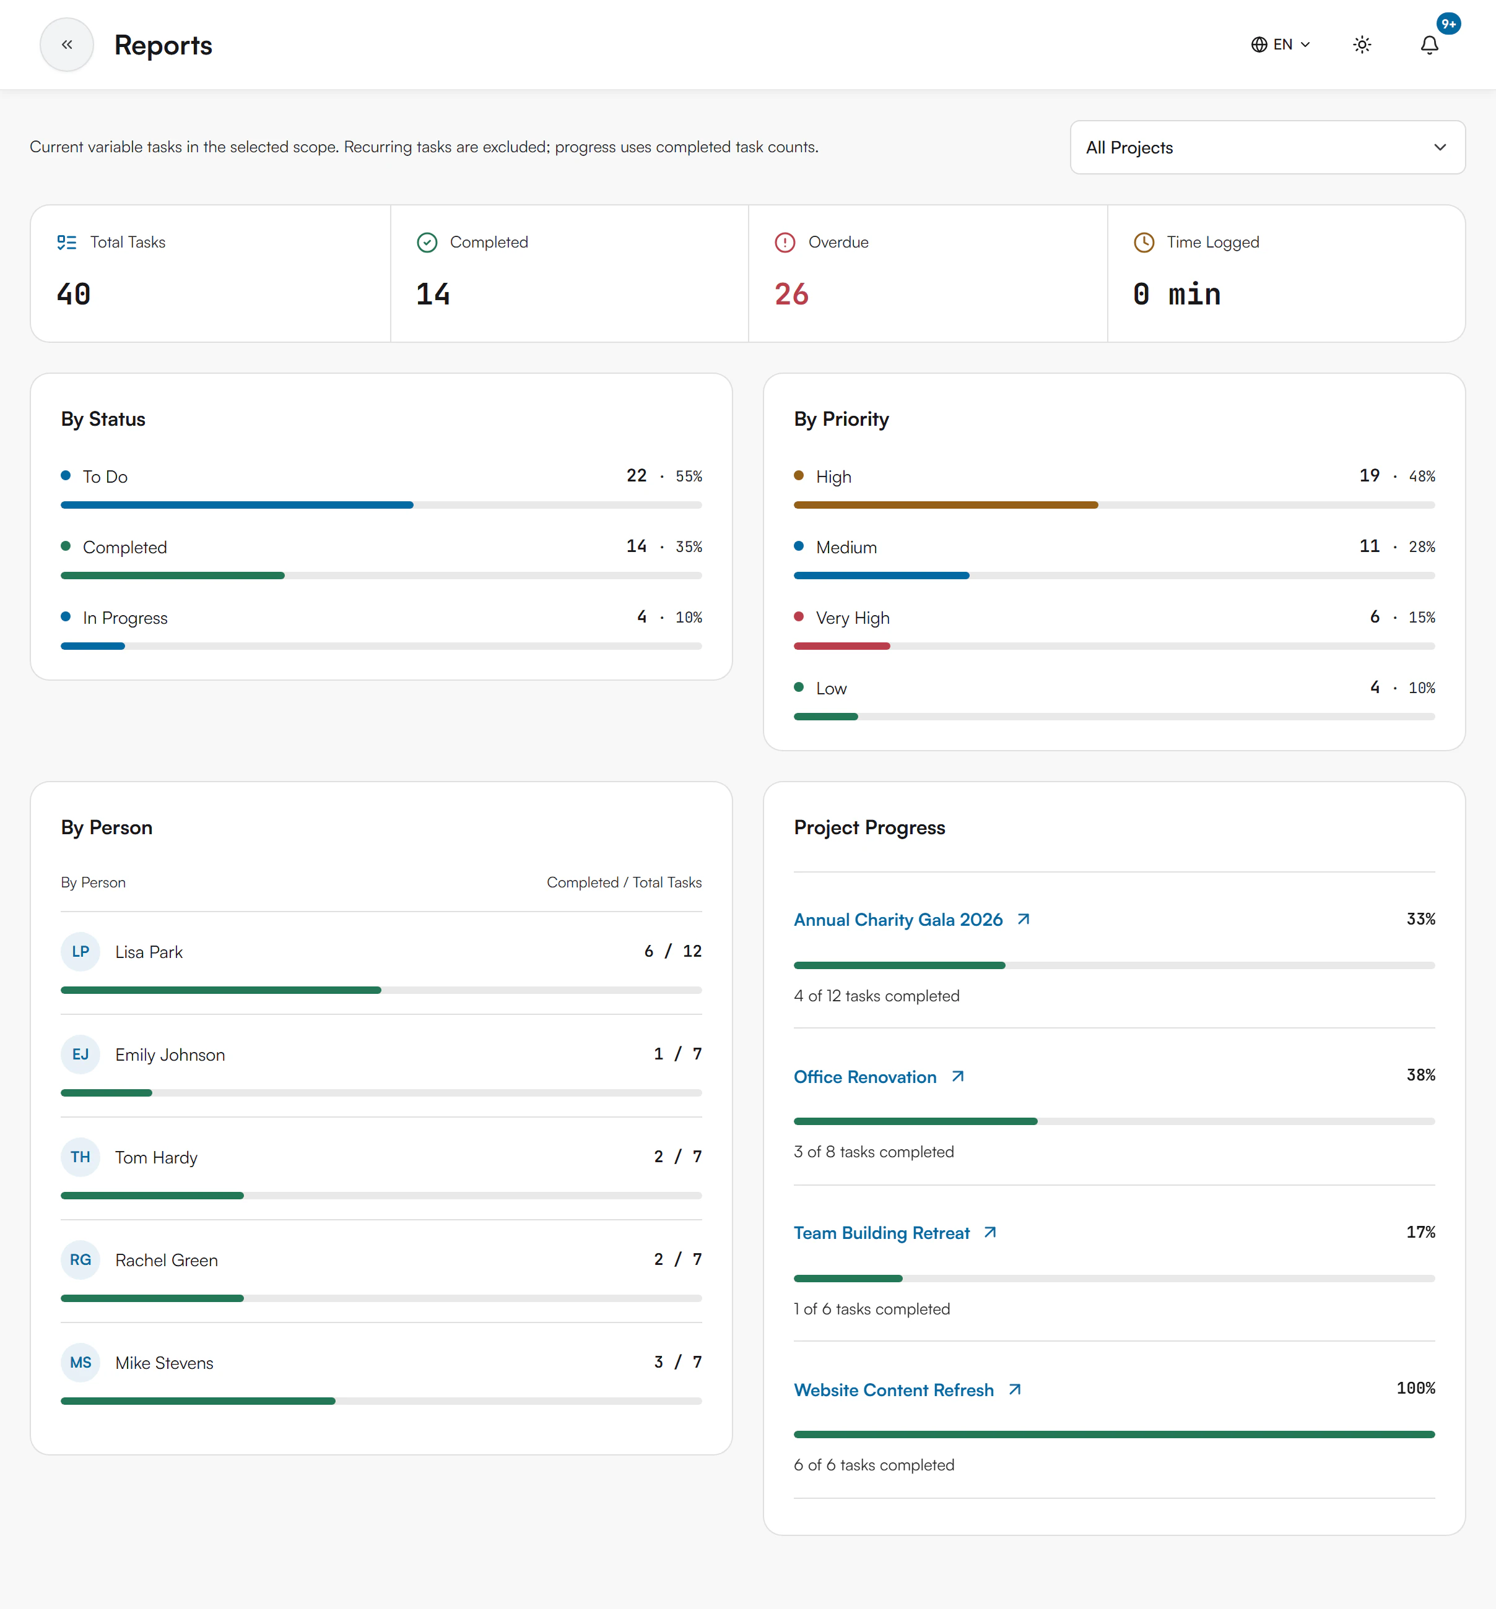Click arrow icon beside Team Building Retreat
The height and width of the screenshot is (1609, 1496).
click(x=990, y=1232)
